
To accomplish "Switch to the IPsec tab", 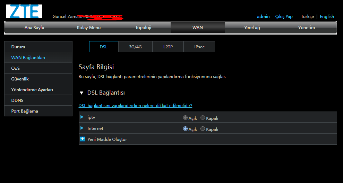I will [199, 47].
